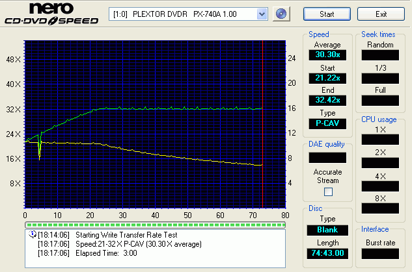Click the green test progress bar
The width and height of the screenshot is (412, 272).
[x=155, y=225]
